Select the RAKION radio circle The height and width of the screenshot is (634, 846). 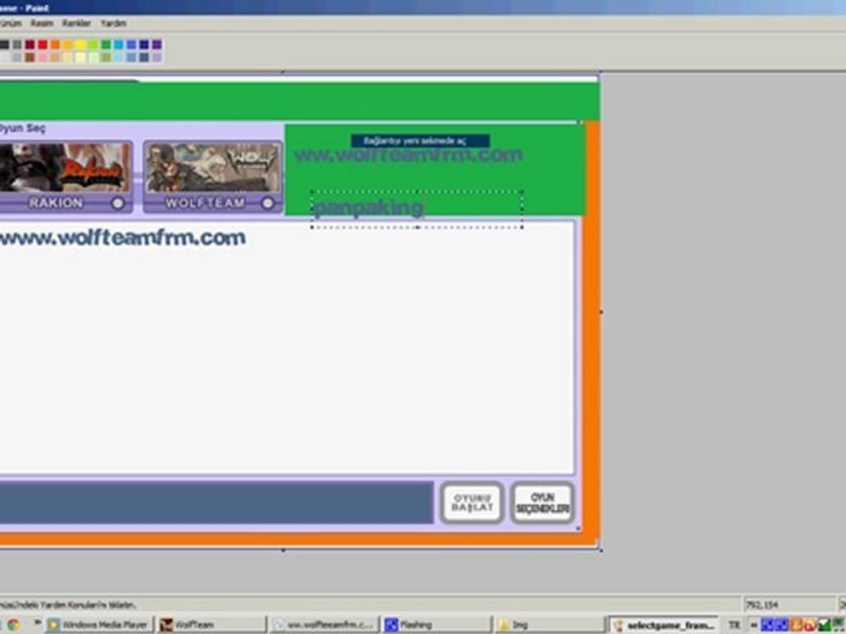tap(117, 203)
